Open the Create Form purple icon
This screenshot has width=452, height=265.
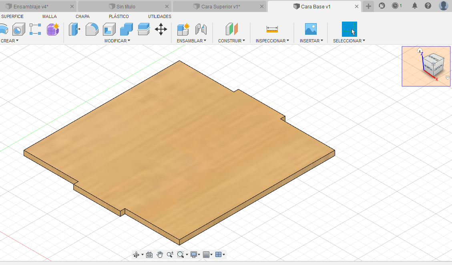[53, 29]
